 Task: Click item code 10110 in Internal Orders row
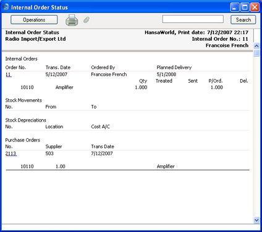pyautogui.click(x=27, y=88)
